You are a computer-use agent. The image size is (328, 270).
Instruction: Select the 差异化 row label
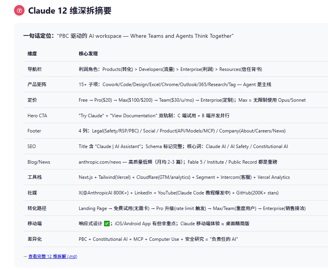[x=35, y=239]
